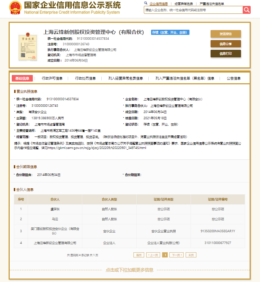Click the 下一页 pagination button
The height and width of the screenshot is (282, 260).
(x=177, y=255)
